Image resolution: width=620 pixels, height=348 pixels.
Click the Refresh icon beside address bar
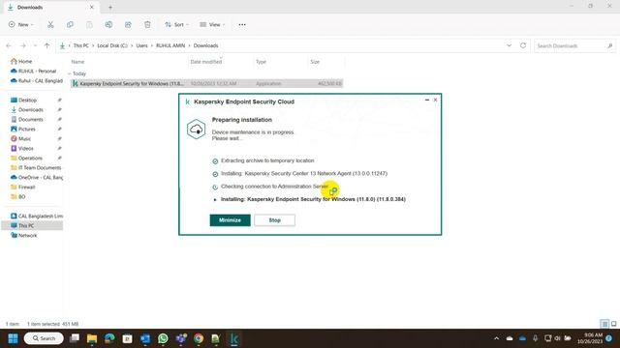pos(523,45)
